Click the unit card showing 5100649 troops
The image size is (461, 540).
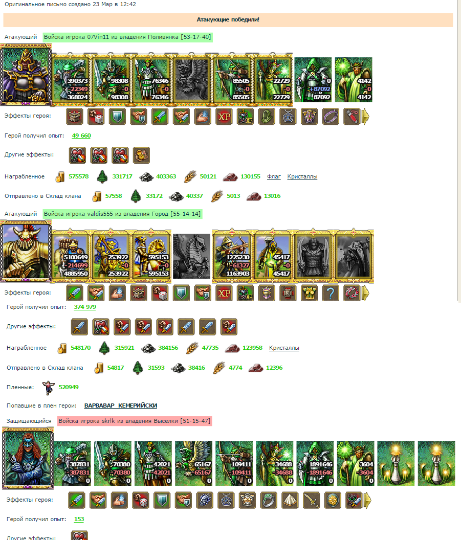pos(70,257)
